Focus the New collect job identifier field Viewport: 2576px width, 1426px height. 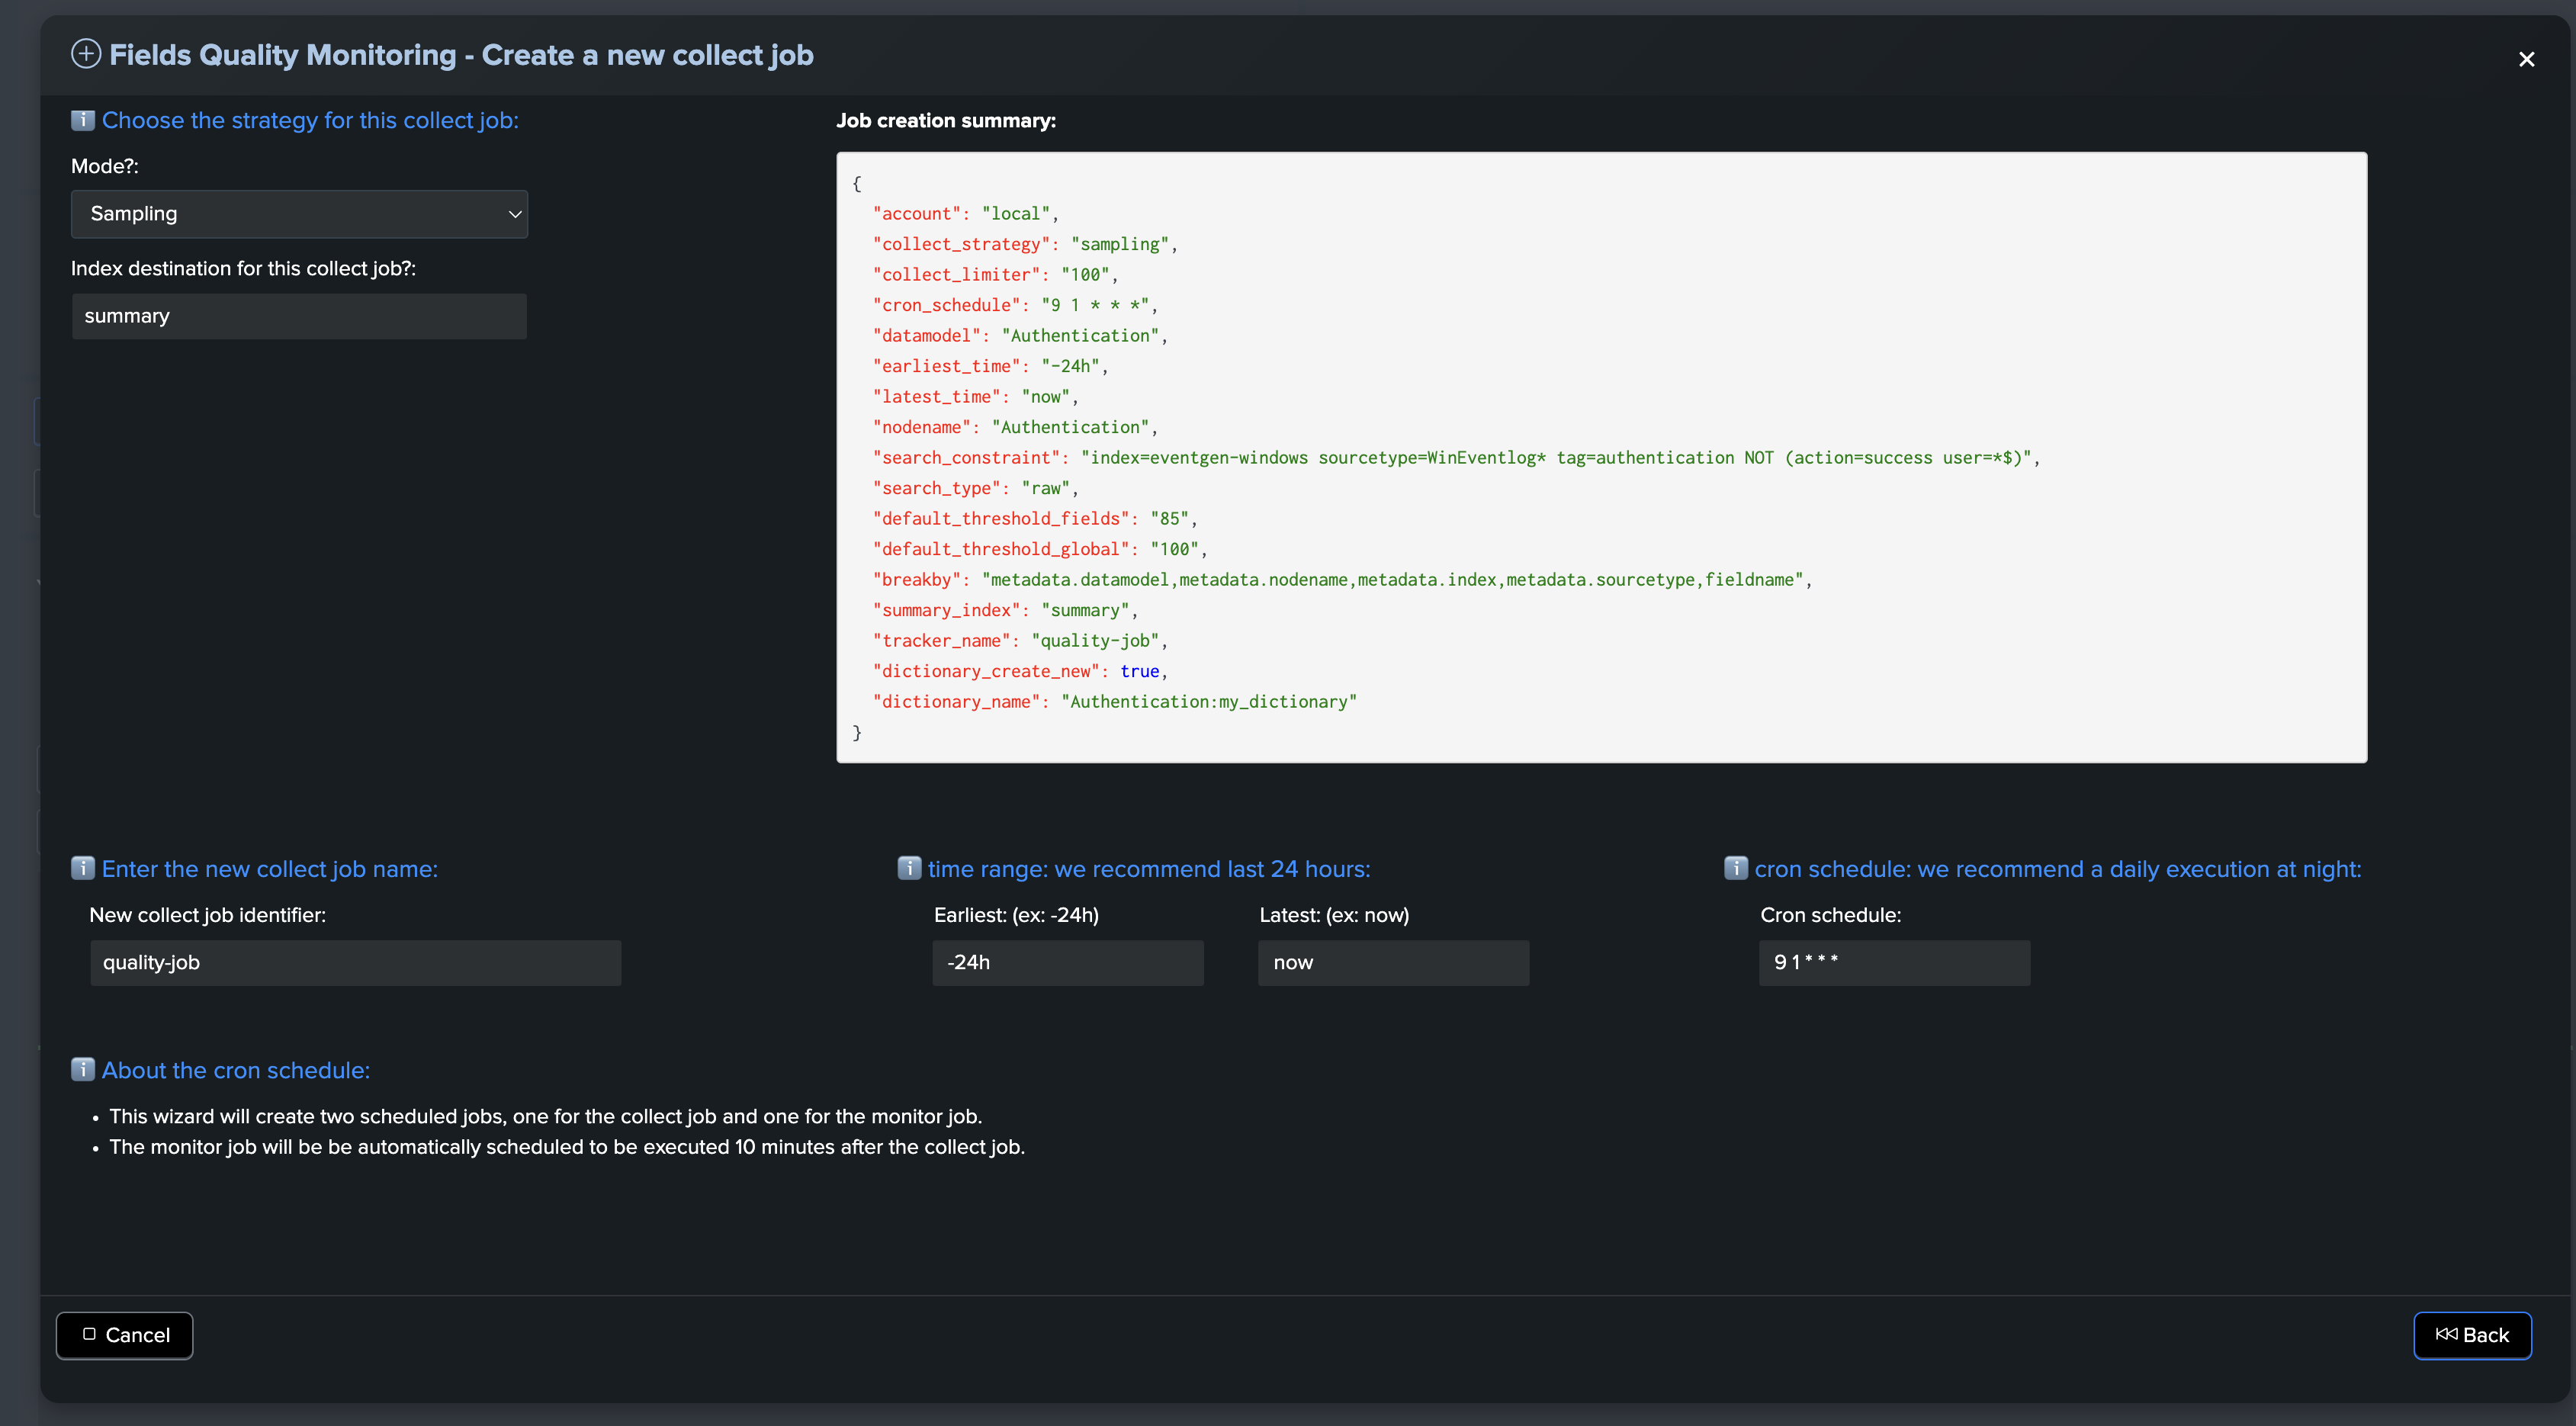coord(355,962)
